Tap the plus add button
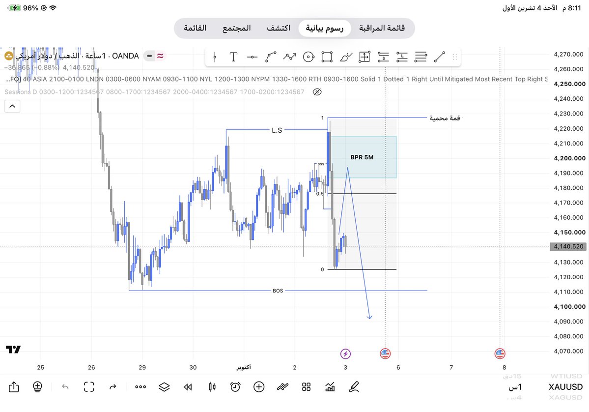This screenshot has height=412, width=589. pyautogui.click(x=259, y=387)
